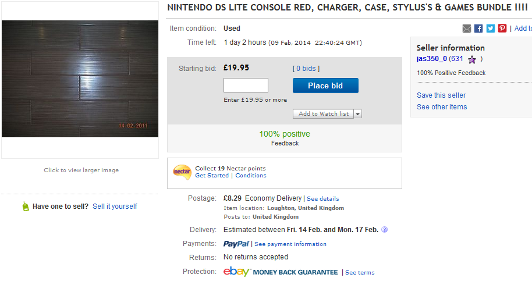Screen dimensions: 532x285
Task: Share listing via email envelope icon
Action: click(x=466, y=29)
